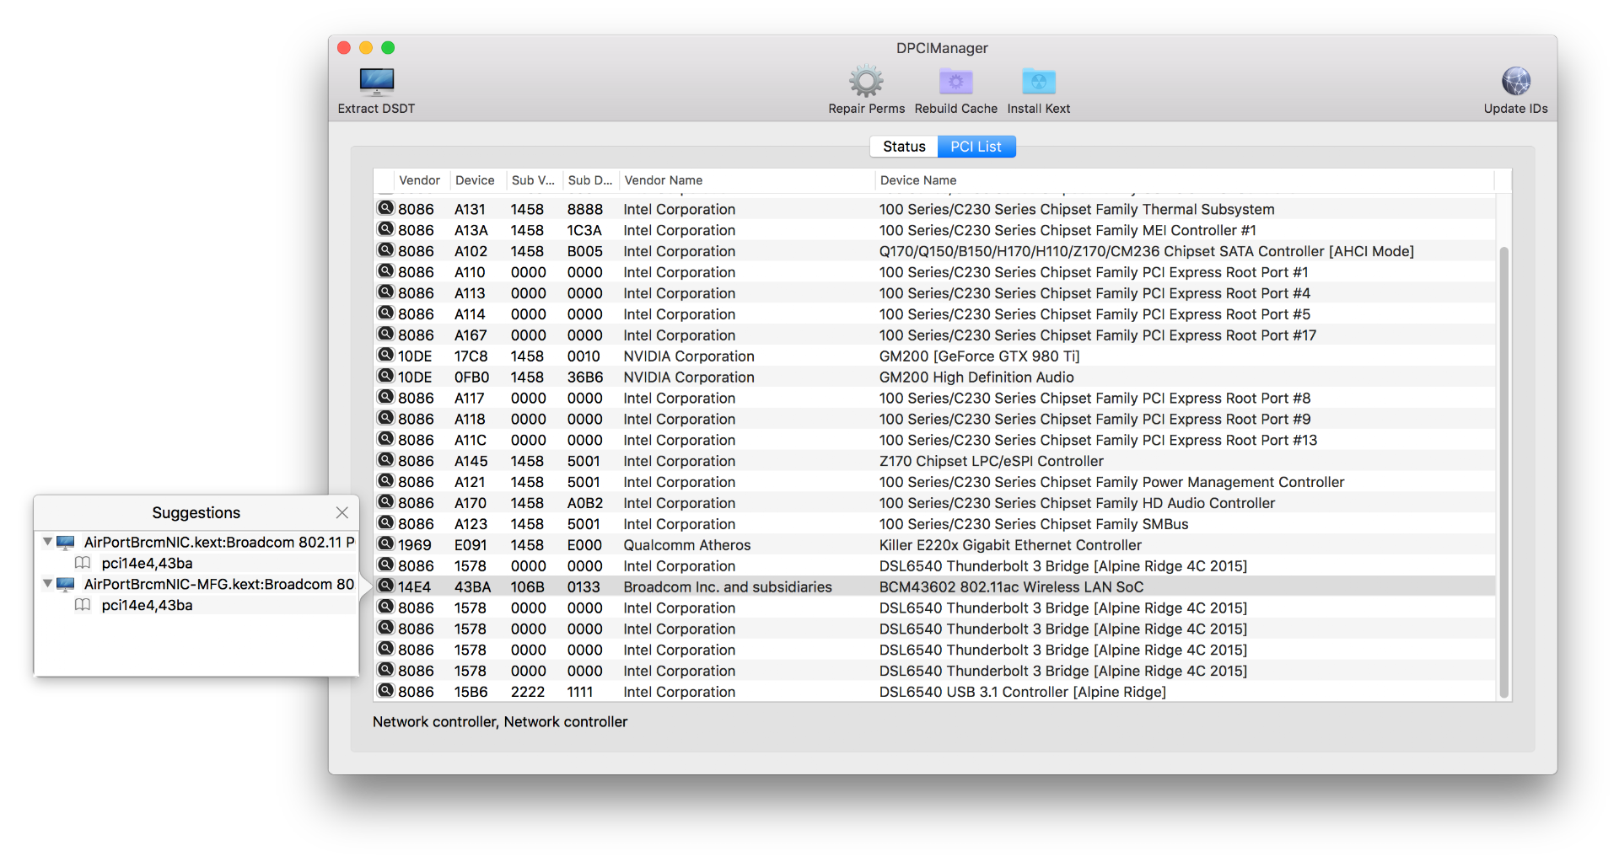Close the Suggestions popover
The image size is (1619, 862).
tap(342, 512)
